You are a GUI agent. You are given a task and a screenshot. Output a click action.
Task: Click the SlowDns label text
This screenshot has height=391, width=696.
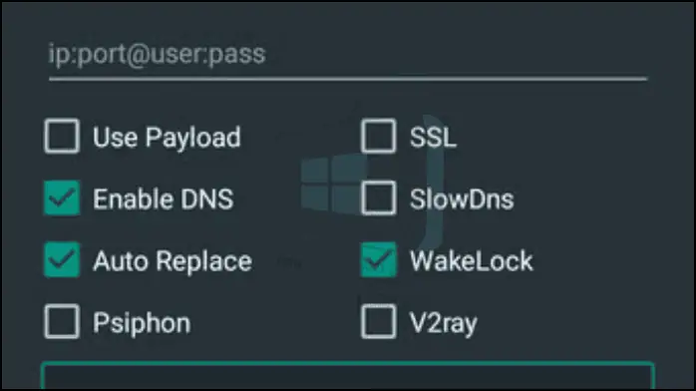462,198
